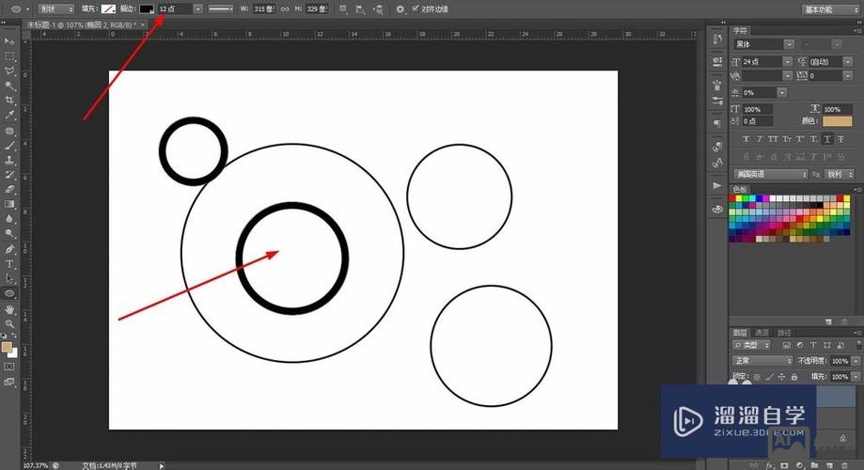Click the Actions play icon in side dock

click(x=716, y=186)
